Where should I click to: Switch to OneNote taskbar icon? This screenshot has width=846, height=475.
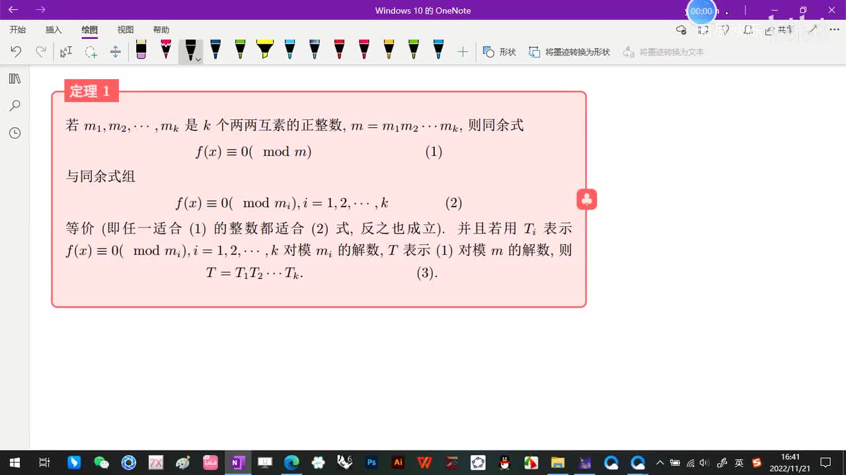click(237, 462)
